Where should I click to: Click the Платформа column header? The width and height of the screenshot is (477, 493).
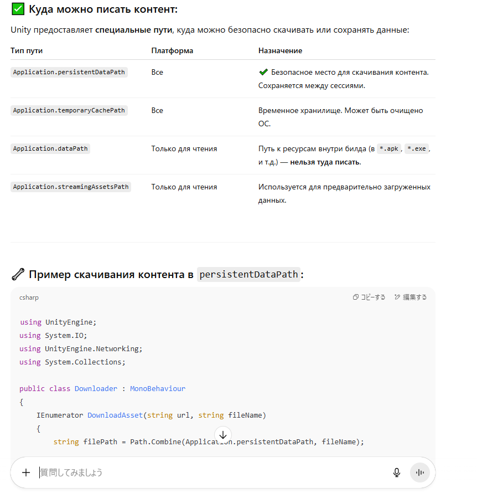click(x=172, y=50)
